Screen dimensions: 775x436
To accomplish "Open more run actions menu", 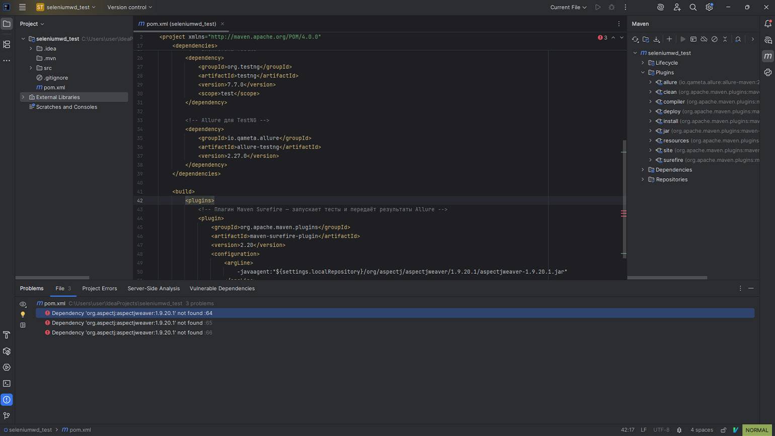I will [626, 7].
